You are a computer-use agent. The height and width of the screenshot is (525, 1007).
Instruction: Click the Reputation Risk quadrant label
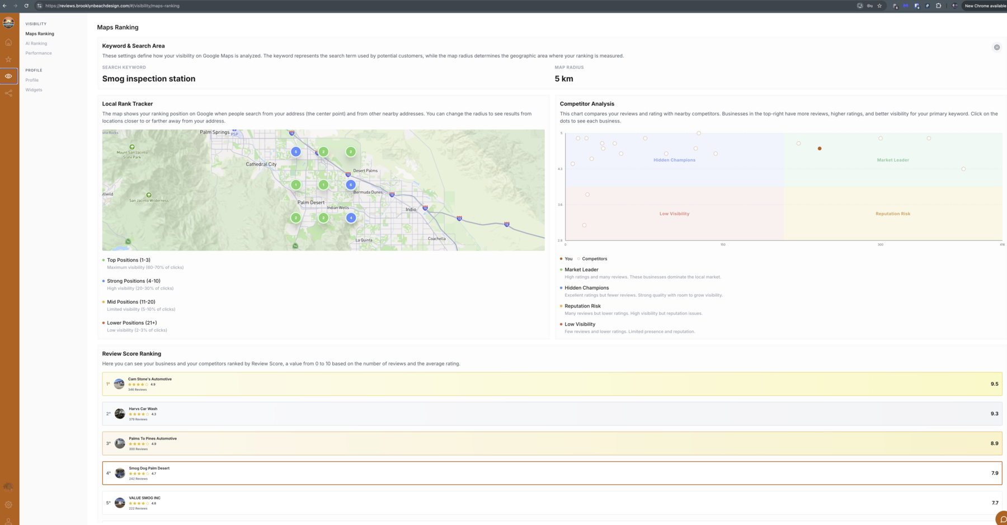(893, 214)
